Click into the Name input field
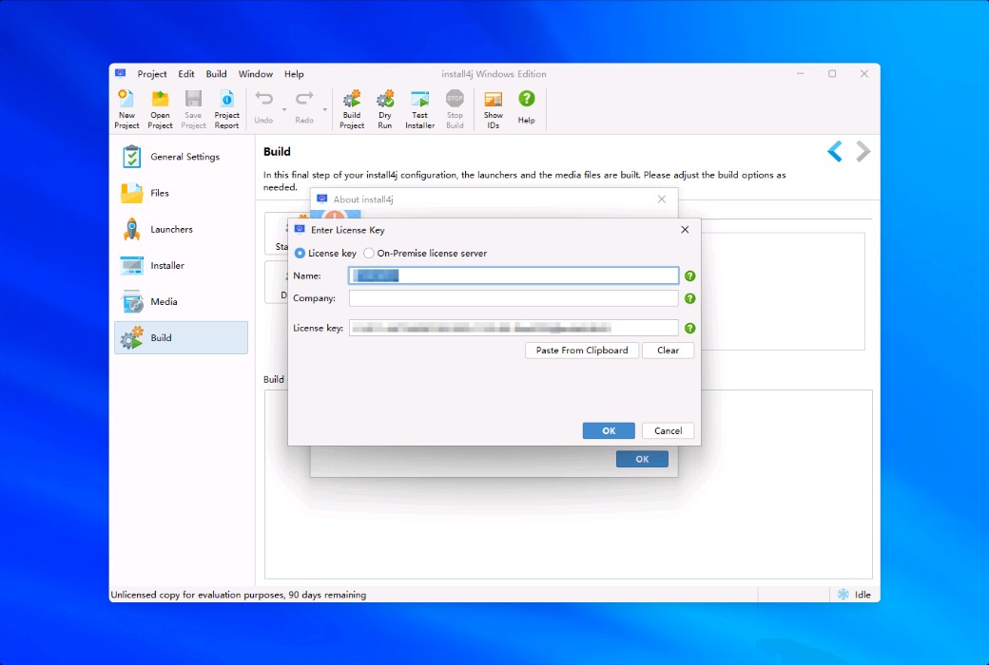The image size is (989, 665). coord(514,276)
